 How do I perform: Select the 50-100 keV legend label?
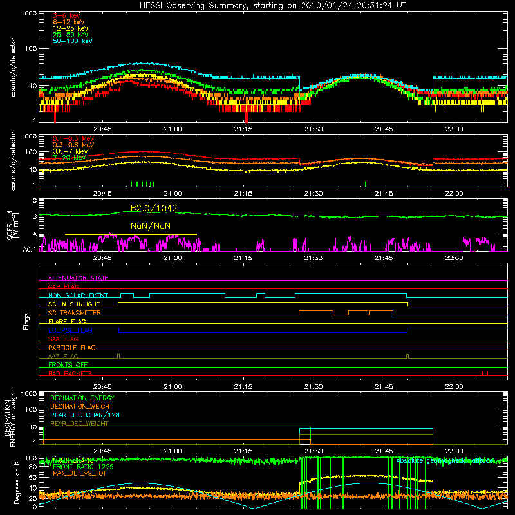[x=73, y=41]
